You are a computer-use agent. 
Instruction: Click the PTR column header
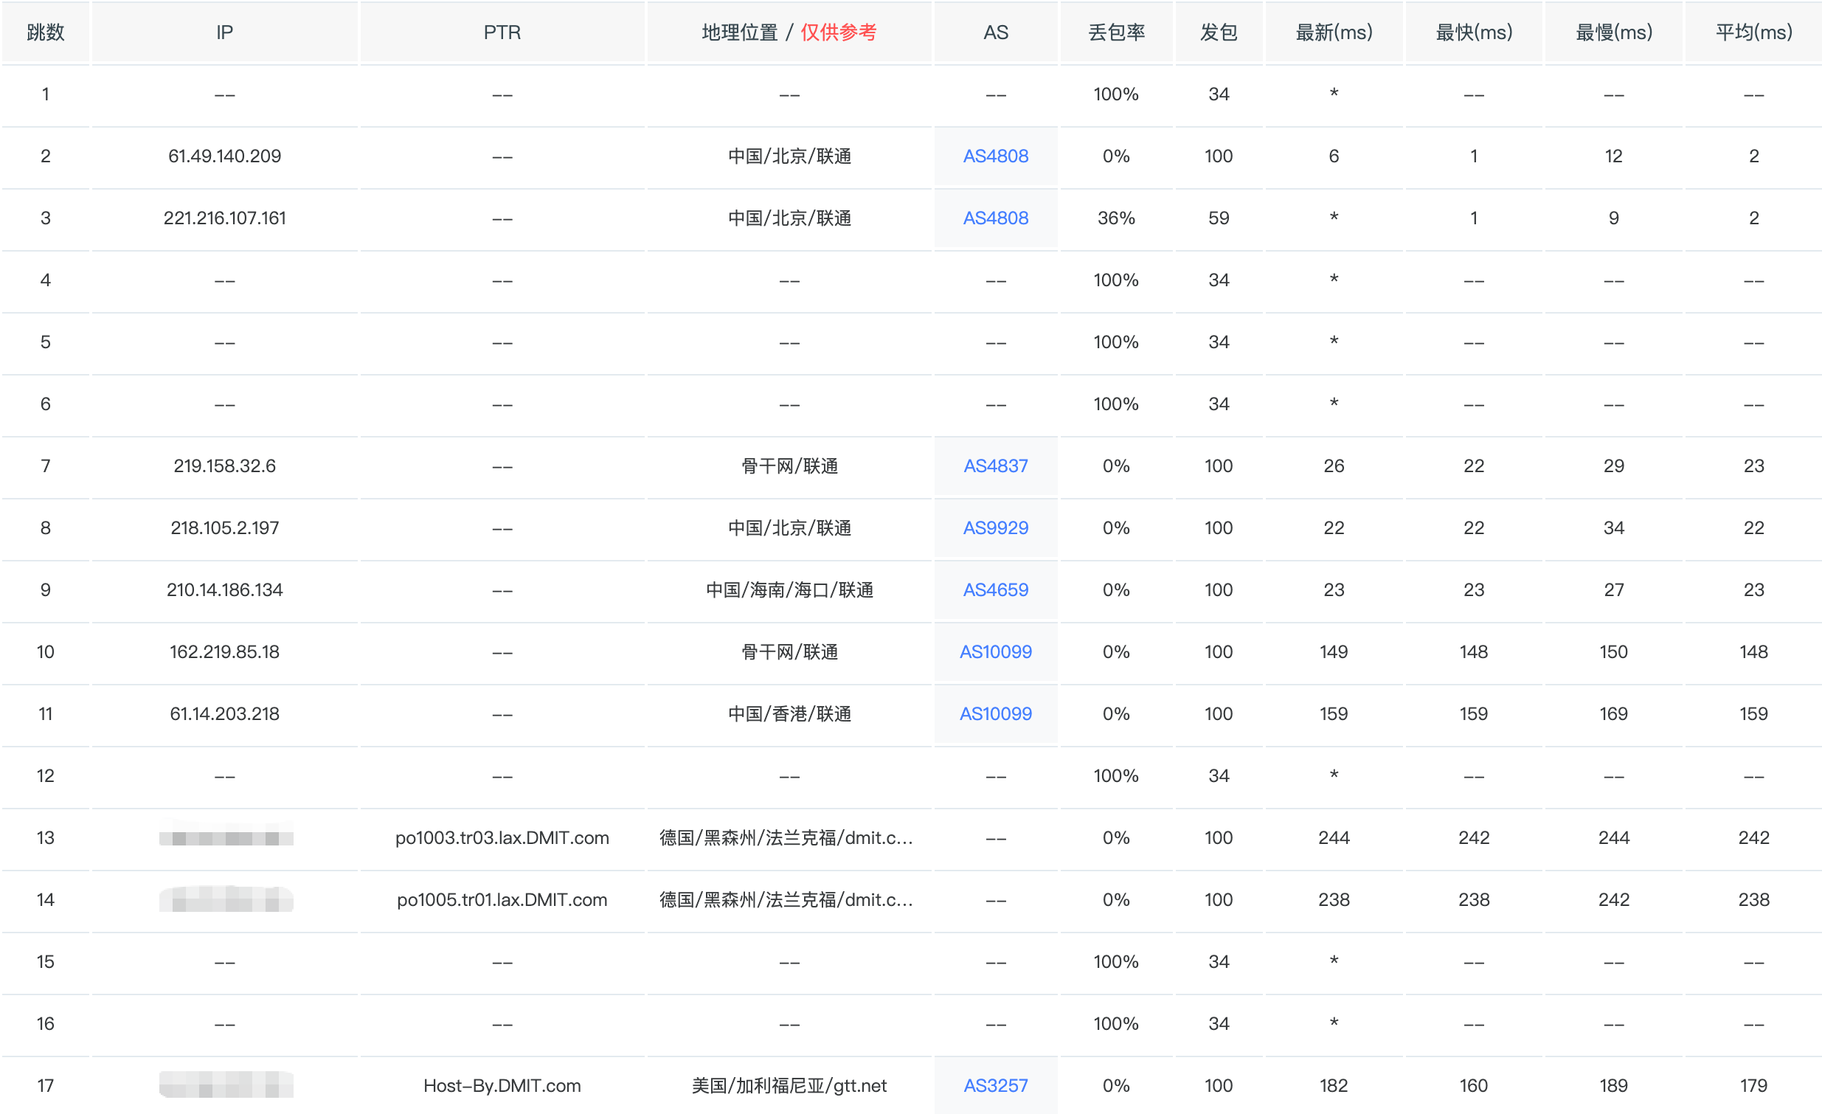pyautogui.click(x=502, y=32)
